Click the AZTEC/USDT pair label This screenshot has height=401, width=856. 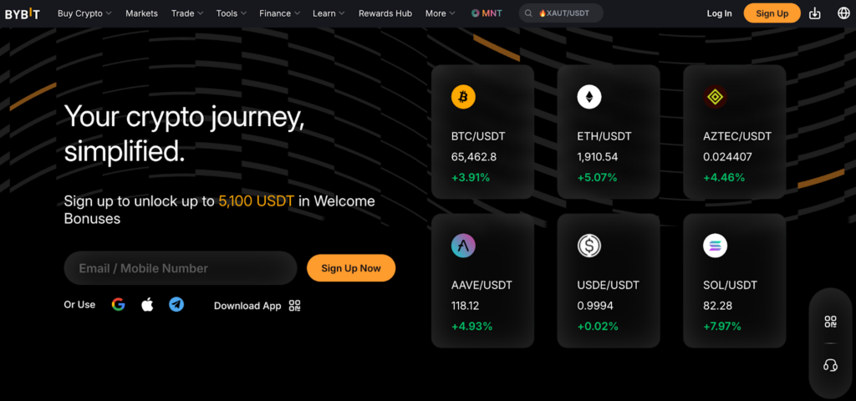tap(737, 136)
